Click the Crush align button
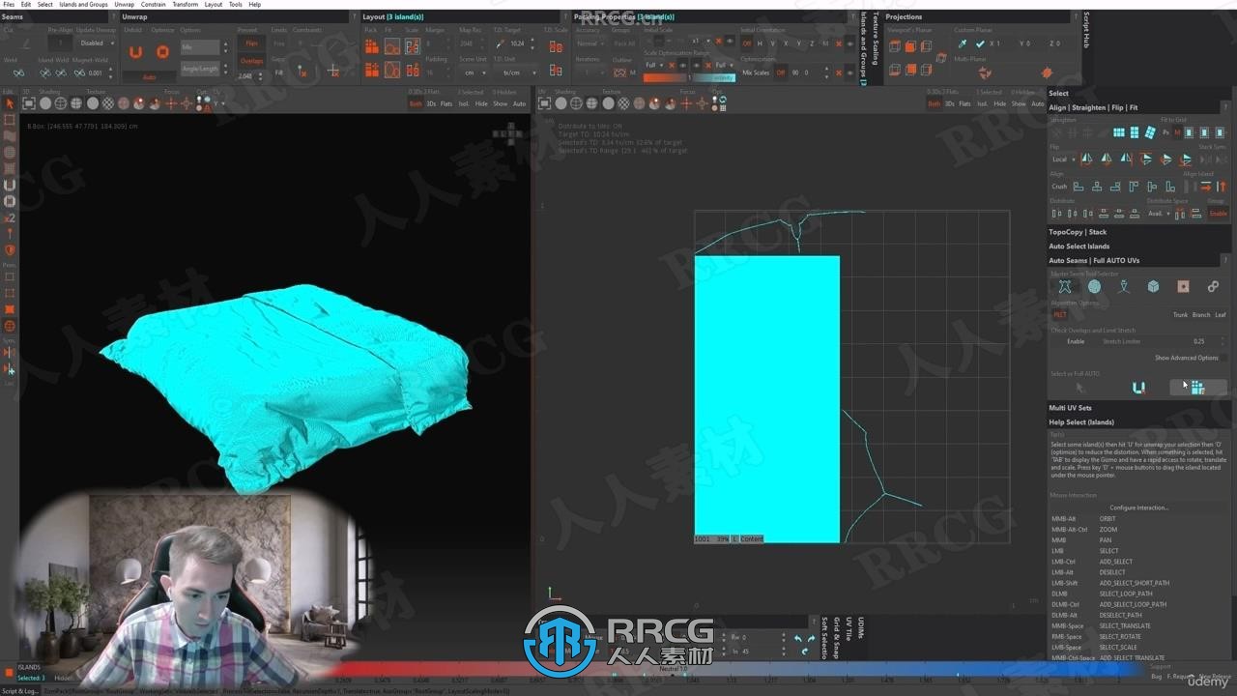The width and height of the screenshot is (1237, 696). coord(1059,187)
